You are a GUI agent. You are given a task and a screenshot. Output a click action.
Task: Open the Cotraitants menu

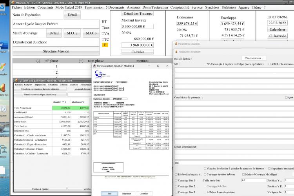[45, 7]
